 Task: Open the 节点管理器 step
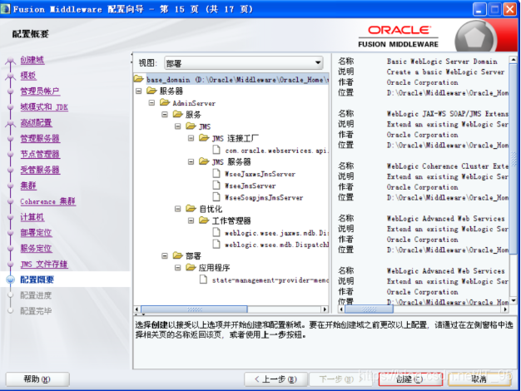(x=40, y=154)
